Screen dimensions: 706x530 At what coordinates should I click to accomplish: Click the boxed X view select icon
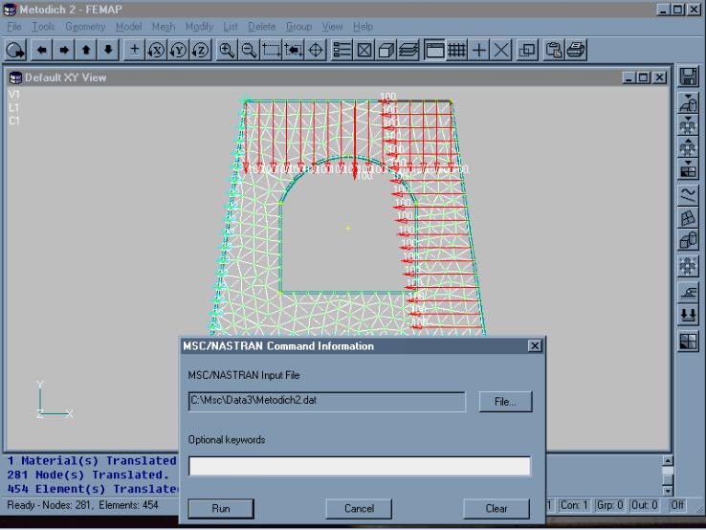[364, 50]
